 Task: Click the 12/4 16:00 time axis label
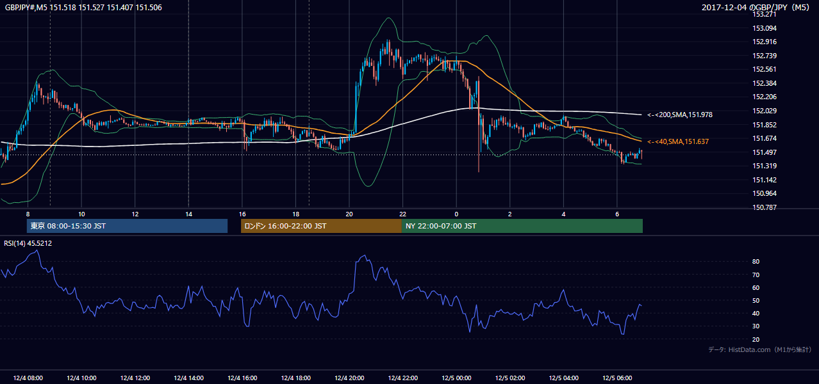[242, 378]
